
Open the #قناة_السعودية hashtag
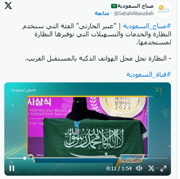click(x=149, y=74)
